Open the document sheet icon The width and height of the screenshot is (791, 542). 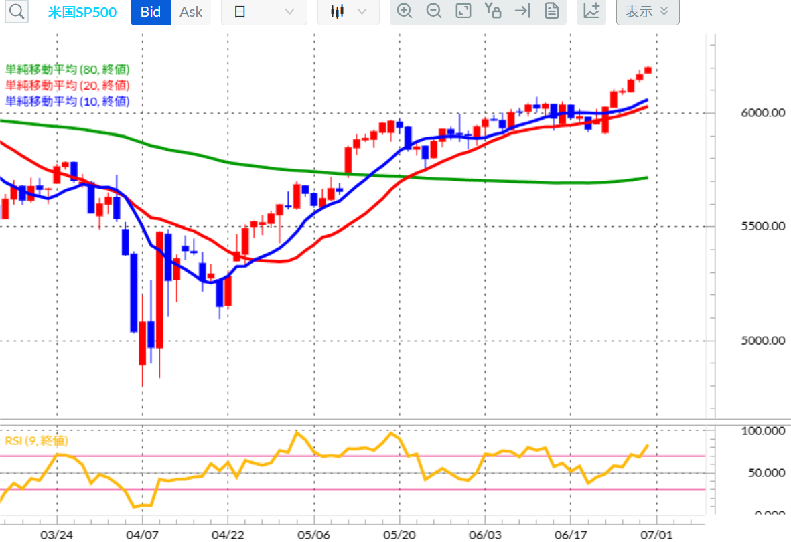pos(552,11)
